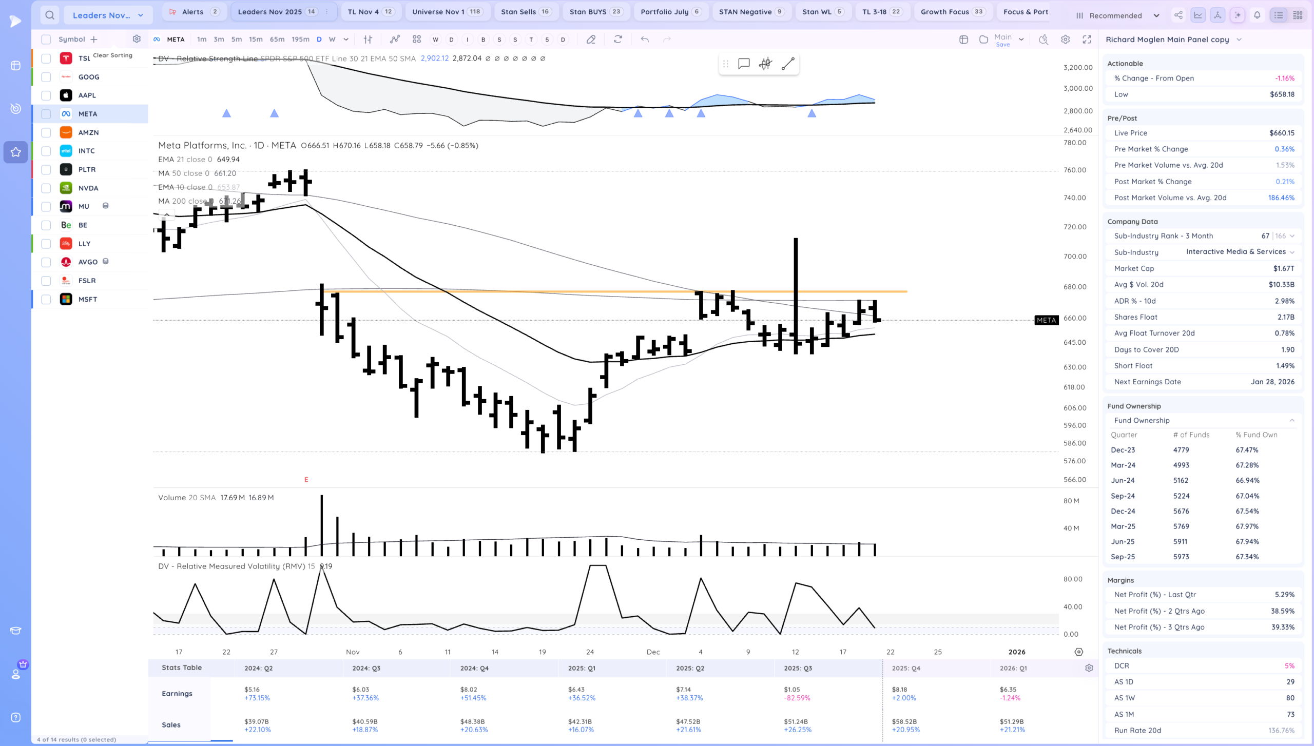Enter fullscreen chart mode

pyautogui.click(x=1087, y=40)
